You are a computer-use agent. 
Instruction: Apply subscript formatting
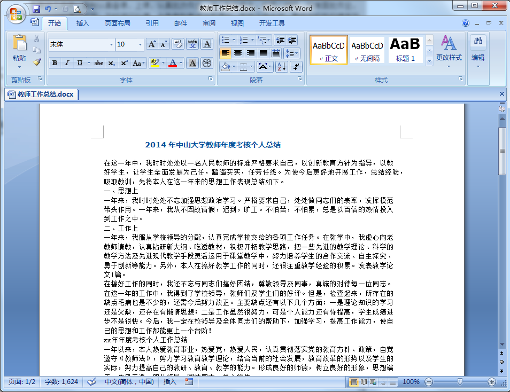(x=112, y=63)
